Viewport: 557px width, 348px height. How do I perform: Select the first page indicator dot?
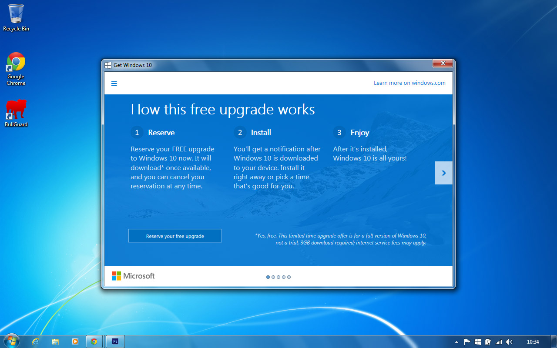pos(268,277)
